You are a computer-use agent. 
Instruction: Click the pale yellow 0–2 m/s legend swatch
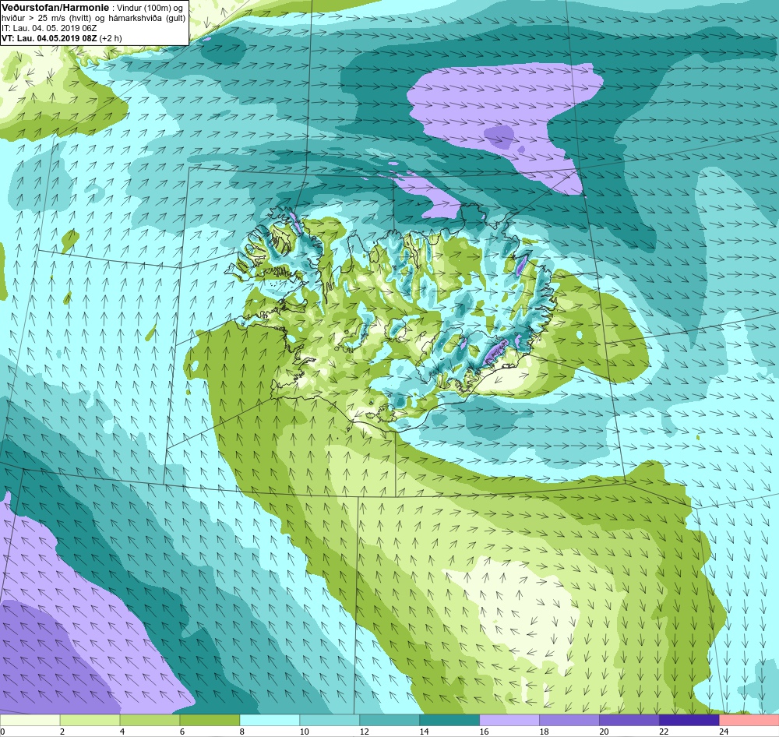tap(30, 721)
